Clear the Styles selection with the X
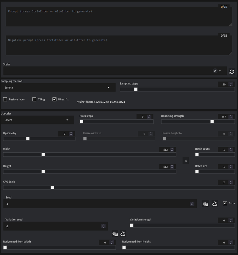The image size is (238, 255). point(215,71)
